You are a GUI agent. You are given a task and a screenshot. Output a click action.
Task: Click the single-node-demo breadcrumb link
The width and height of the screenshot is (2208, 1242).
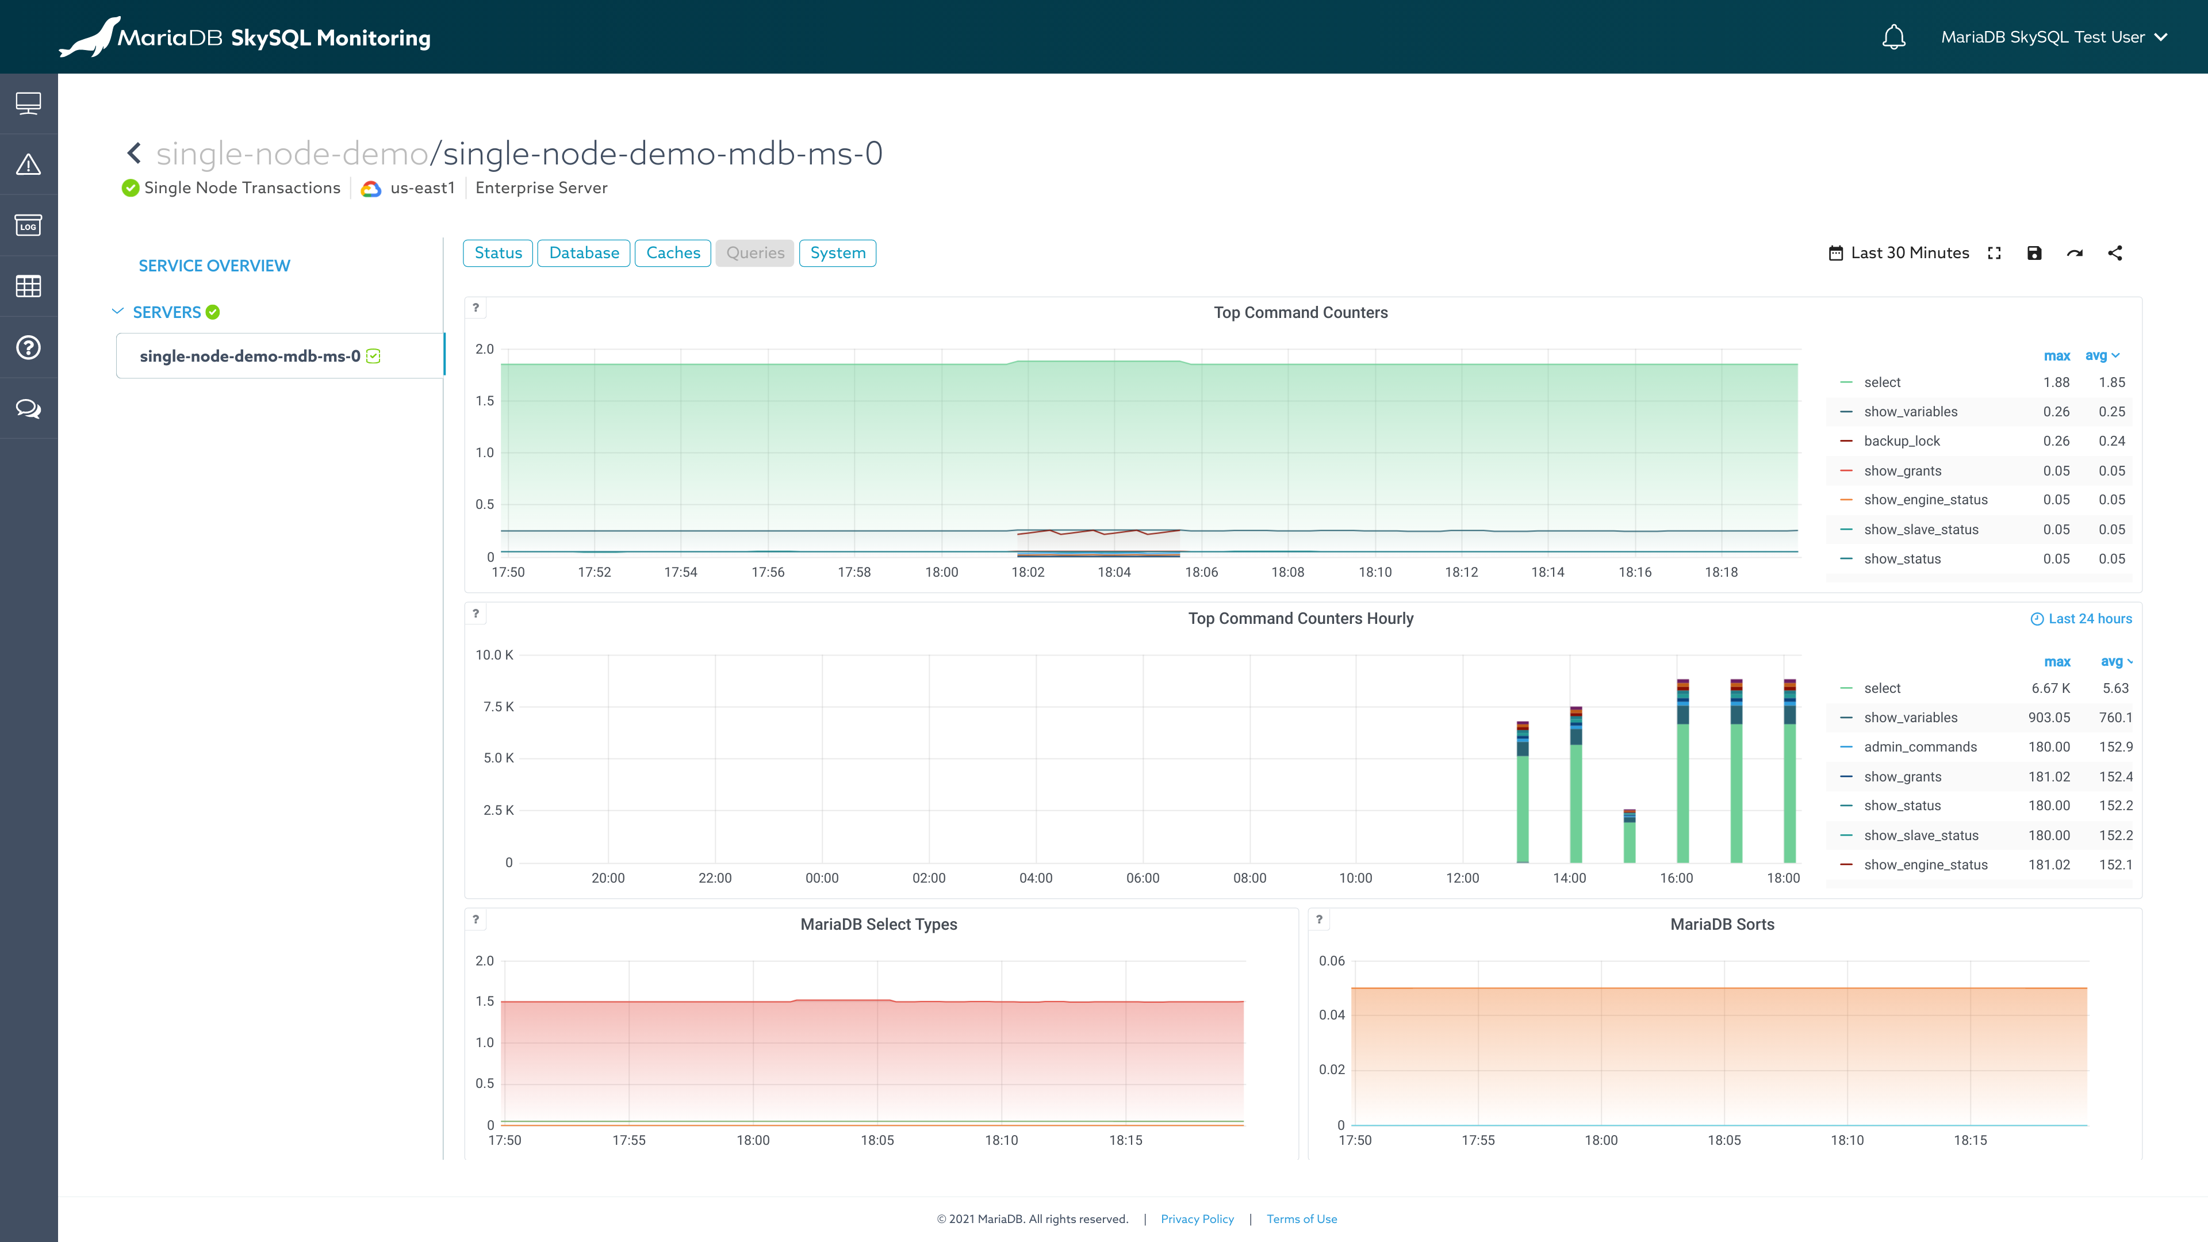click(292, 154)
